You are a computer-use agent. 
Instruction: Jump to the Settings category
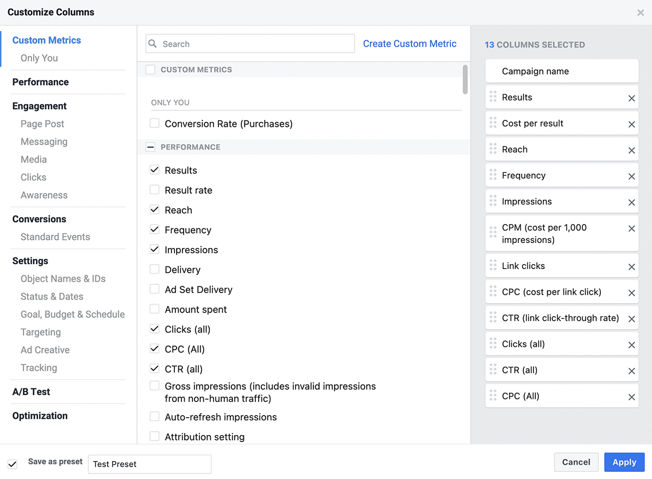[x=30, y=261]
